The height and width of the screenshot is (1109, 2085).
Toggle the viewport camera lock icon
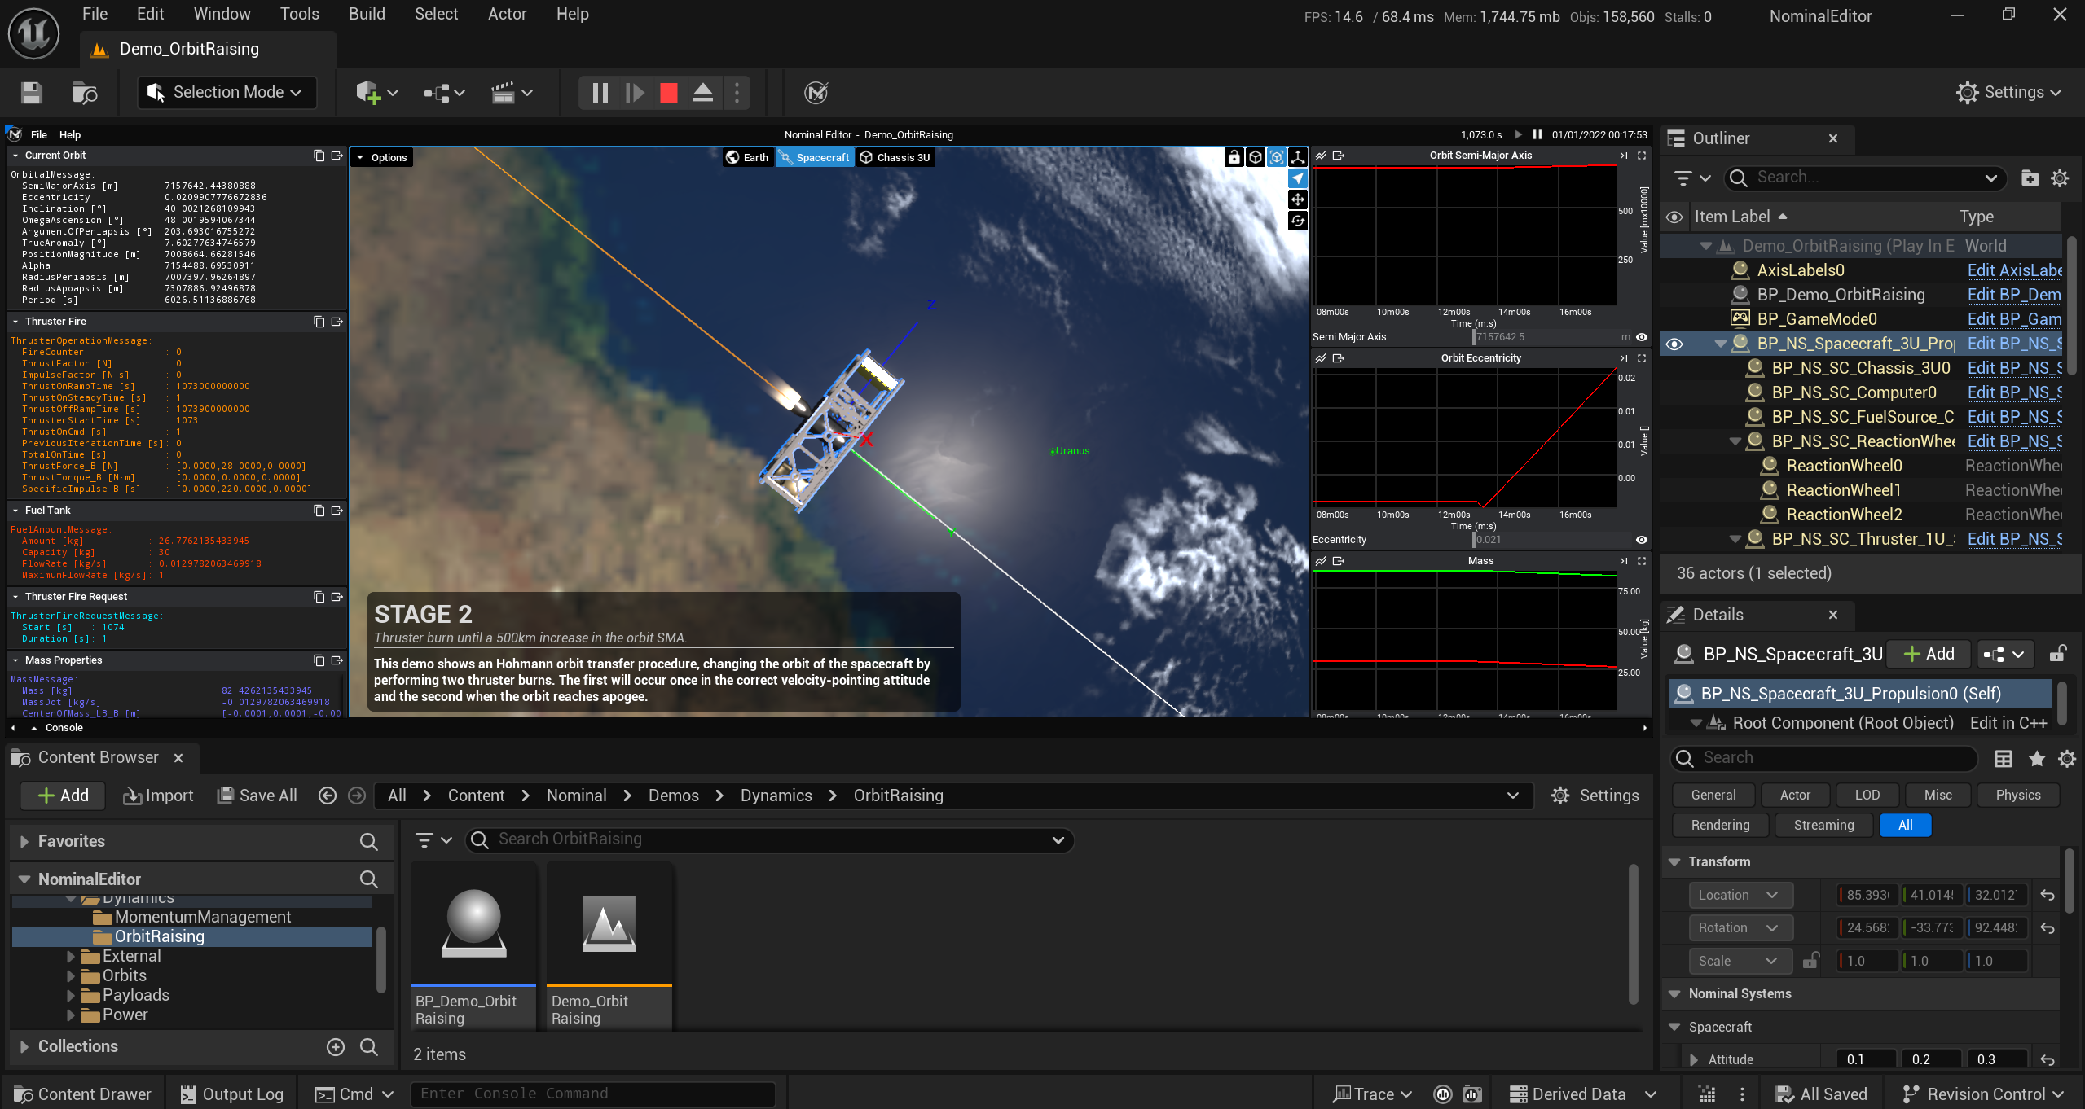tap(1234, 157)
